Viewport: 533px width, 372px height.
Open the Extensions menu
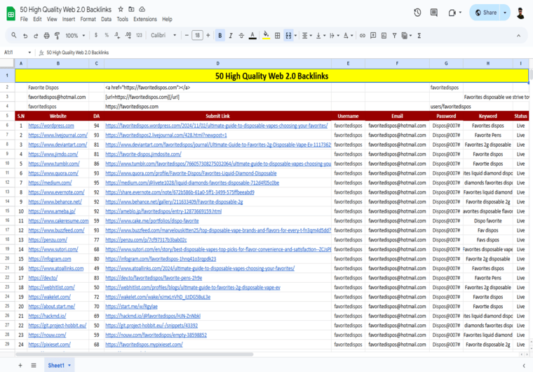145,19
